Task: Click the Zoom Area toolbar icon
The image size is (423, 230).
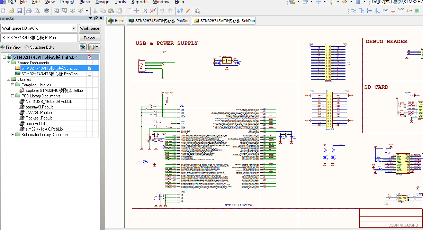Action: coord(64,11)
